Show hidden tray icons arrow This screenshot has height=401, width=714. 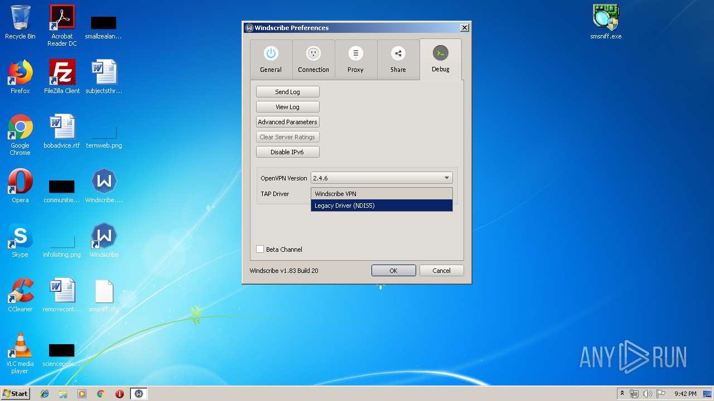pyautogui.click(x=622, y=394)
